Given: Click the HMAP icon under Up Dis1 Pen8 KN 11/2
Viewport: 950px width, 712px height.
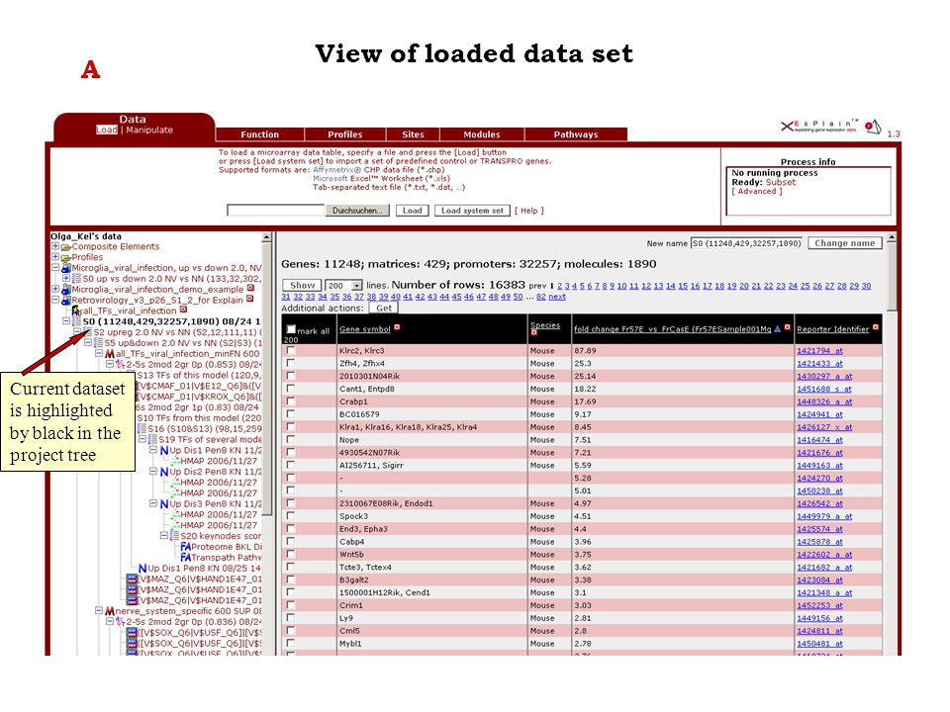Looking at the screenshot, I should click(176, 462).
